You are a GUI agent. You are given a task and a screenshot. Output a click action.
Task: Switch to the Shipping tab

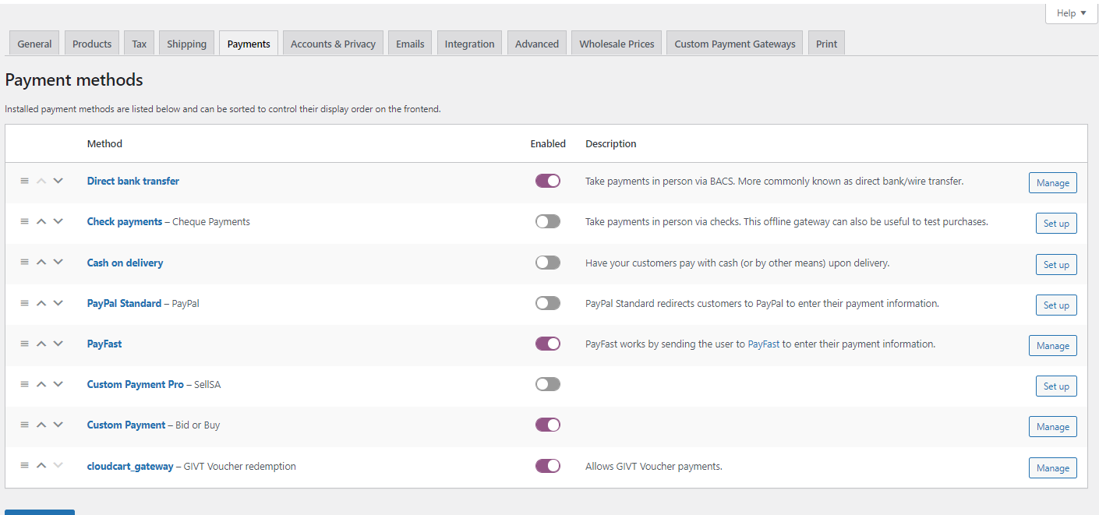(x=186, y=43)
